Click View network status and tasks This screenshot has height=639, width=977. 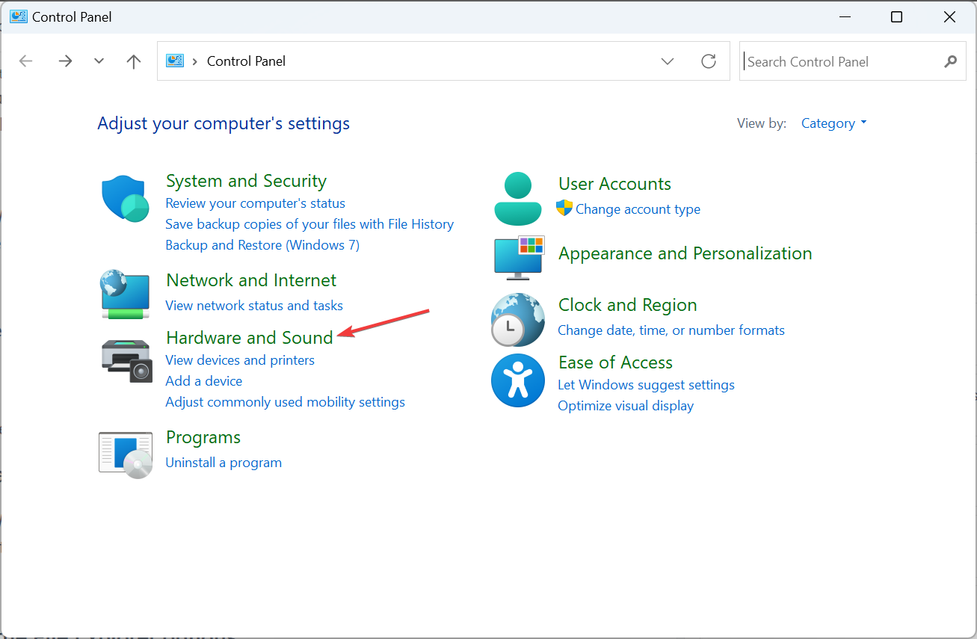coord(254,306)
